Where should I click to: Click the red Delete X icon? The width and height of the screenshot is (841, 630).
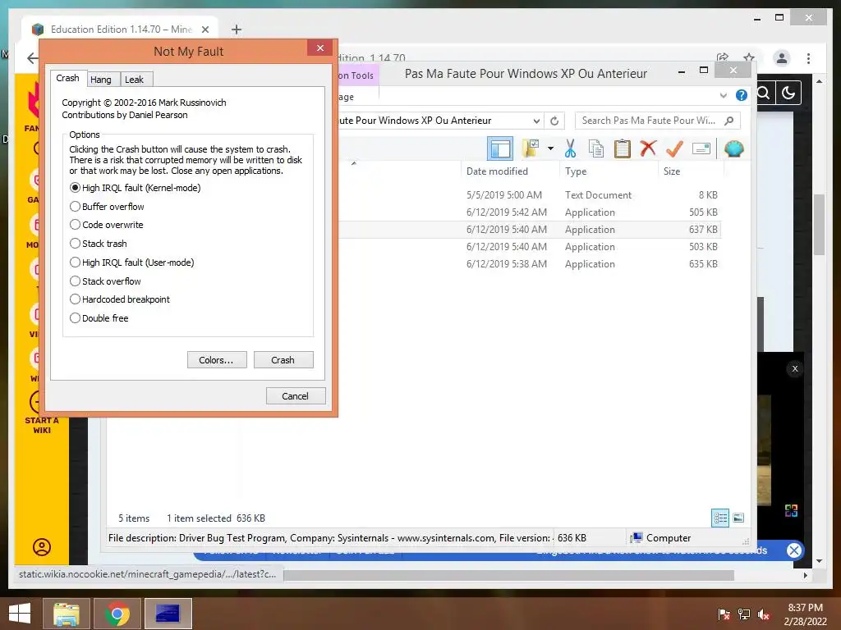pos(648,148)
